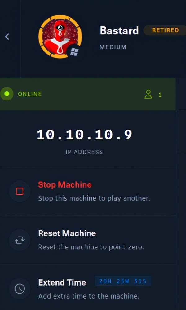Click the reset arrows icon

pyautogui.click(x=20, y=240)
